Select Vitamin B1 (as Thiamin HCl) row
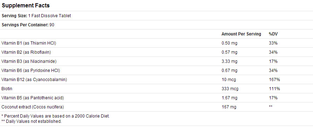The width and height of the screenshot is (313, 127). coord(156,43)
